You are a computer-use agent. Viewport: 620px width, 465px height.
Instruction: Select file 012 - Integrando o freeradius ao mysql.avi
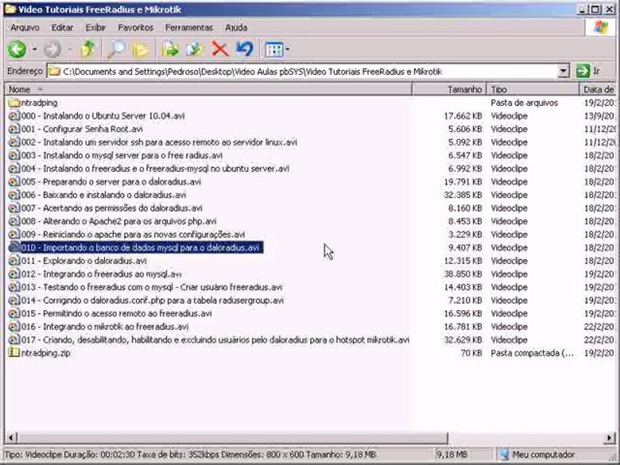pyautogui.click(x=101, y=274)
